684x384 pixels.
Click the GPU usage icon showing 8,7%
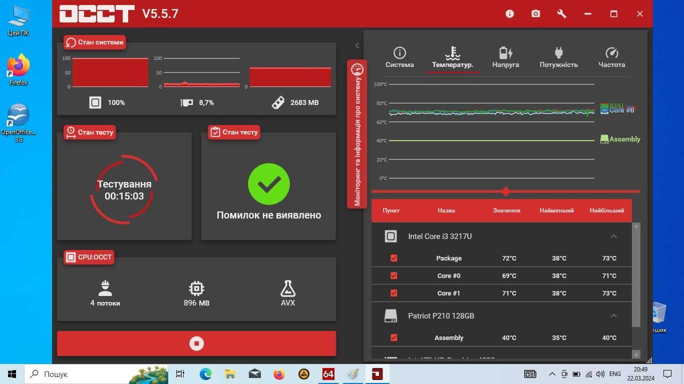click(187, 102)
